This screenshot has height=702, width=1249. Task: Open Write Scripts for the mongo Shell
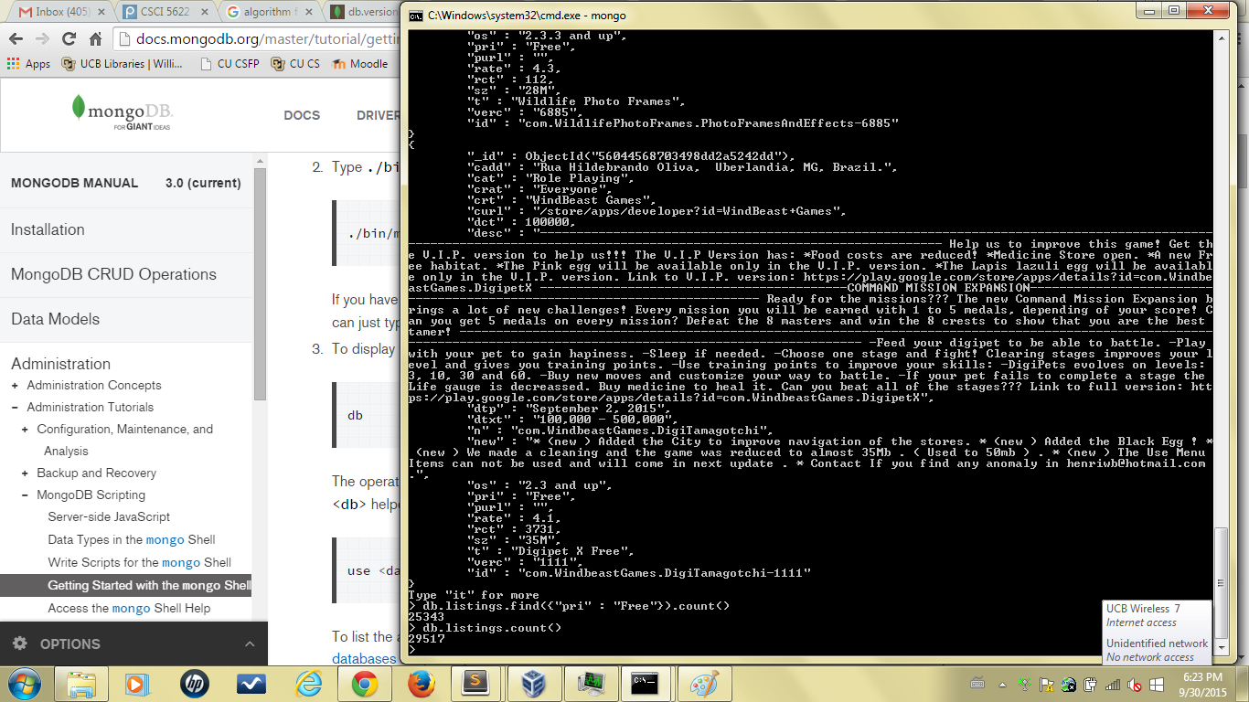coord(139,563)
